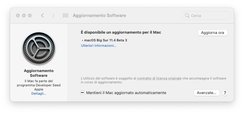Go back with the left chevron arrow
Viewport: 244px width, 114px height.
(42, 15)
